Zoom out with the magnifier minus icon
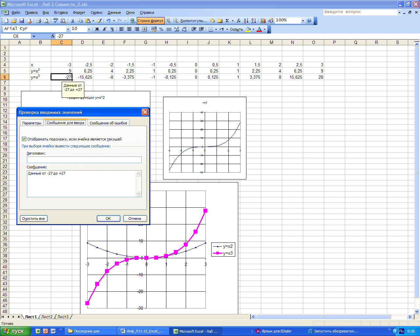Screen dimensions: 420x336 point(176,21)
